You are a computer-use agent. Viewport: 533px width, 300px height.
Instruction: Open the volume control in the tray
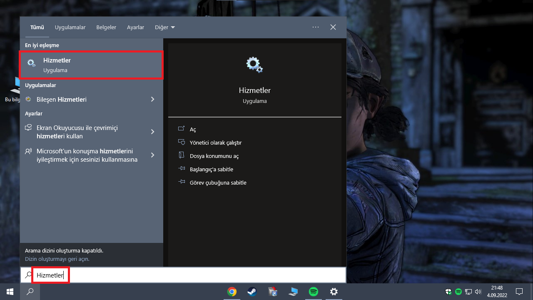pos(478,292)
